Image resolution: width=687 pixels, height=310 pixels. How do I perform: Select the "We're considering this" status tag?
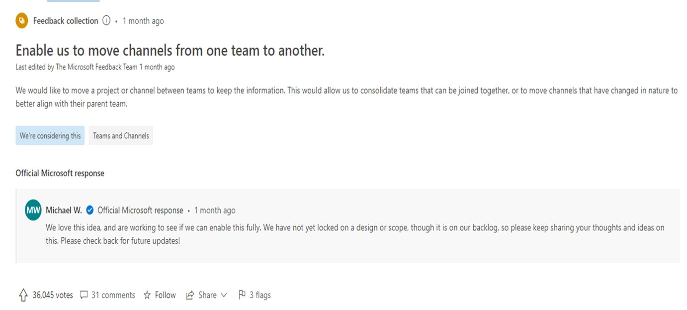(x=50, y=136)
